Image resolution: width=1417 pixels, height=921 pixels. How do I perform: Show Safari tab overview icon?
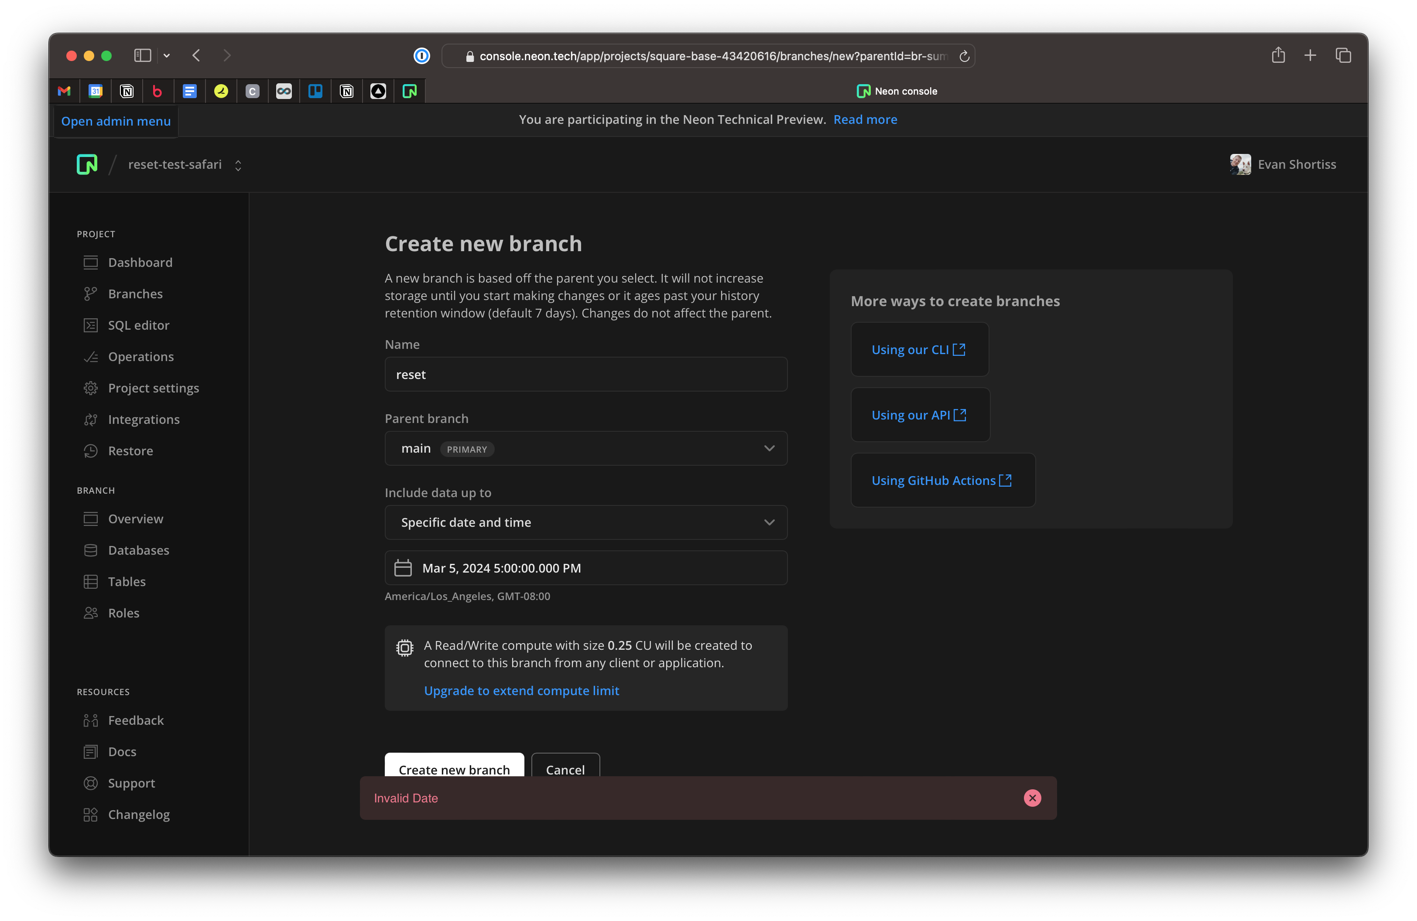pos(1342,55)
